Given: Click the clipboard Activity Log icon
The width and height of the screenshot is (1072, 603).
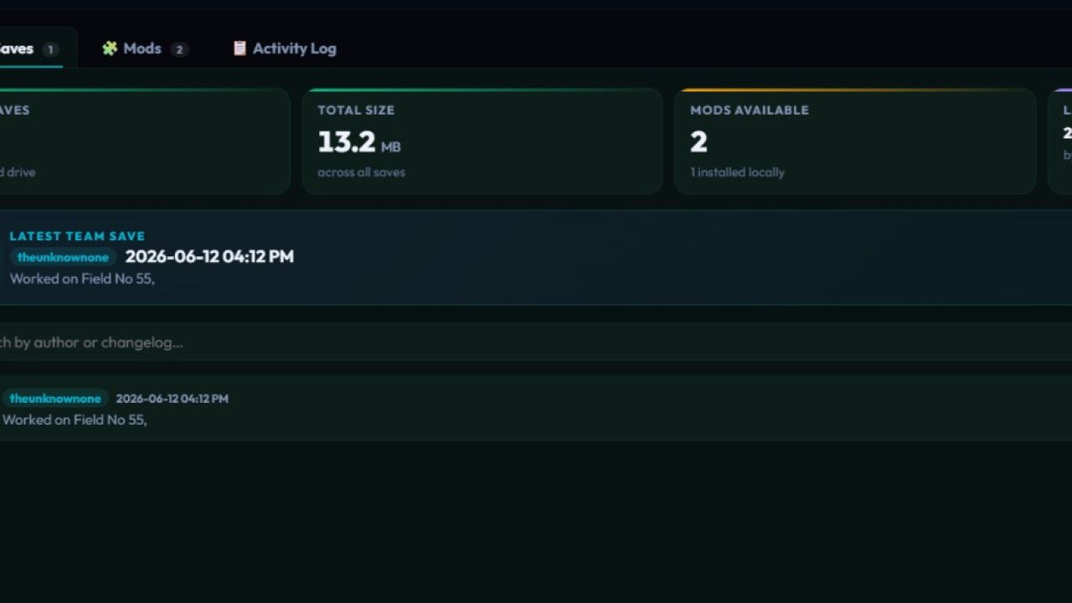Looking at the screenshot, I should [x=240, y=49].
